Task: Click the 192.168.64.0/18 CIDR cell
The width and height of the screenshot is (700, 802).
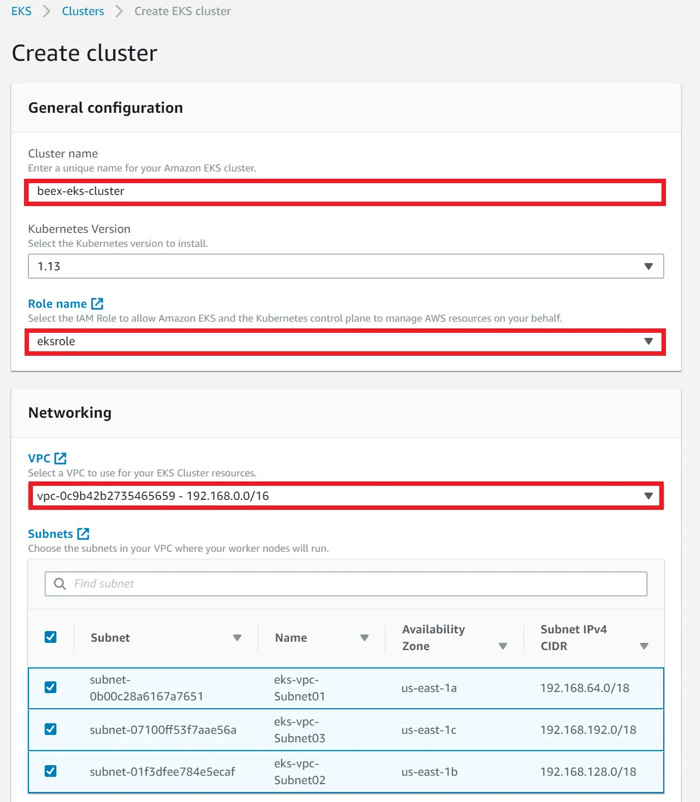Action: coord(585,688)
